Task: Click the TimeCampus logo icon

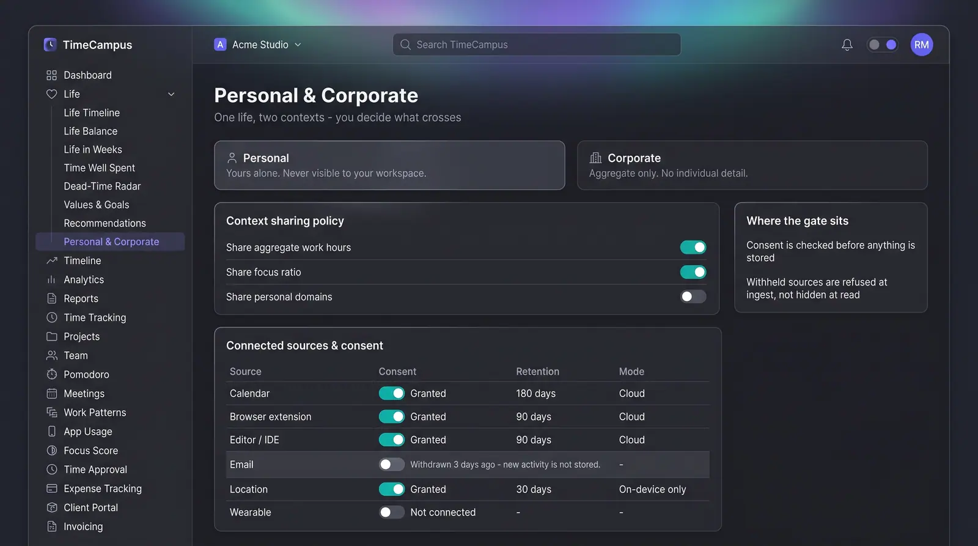Action: click(x=50, y=45)
